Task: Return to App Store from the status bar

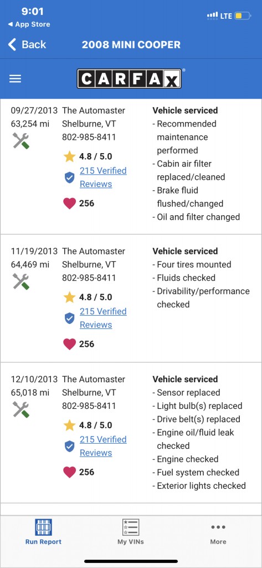Action: click(29, 24)
